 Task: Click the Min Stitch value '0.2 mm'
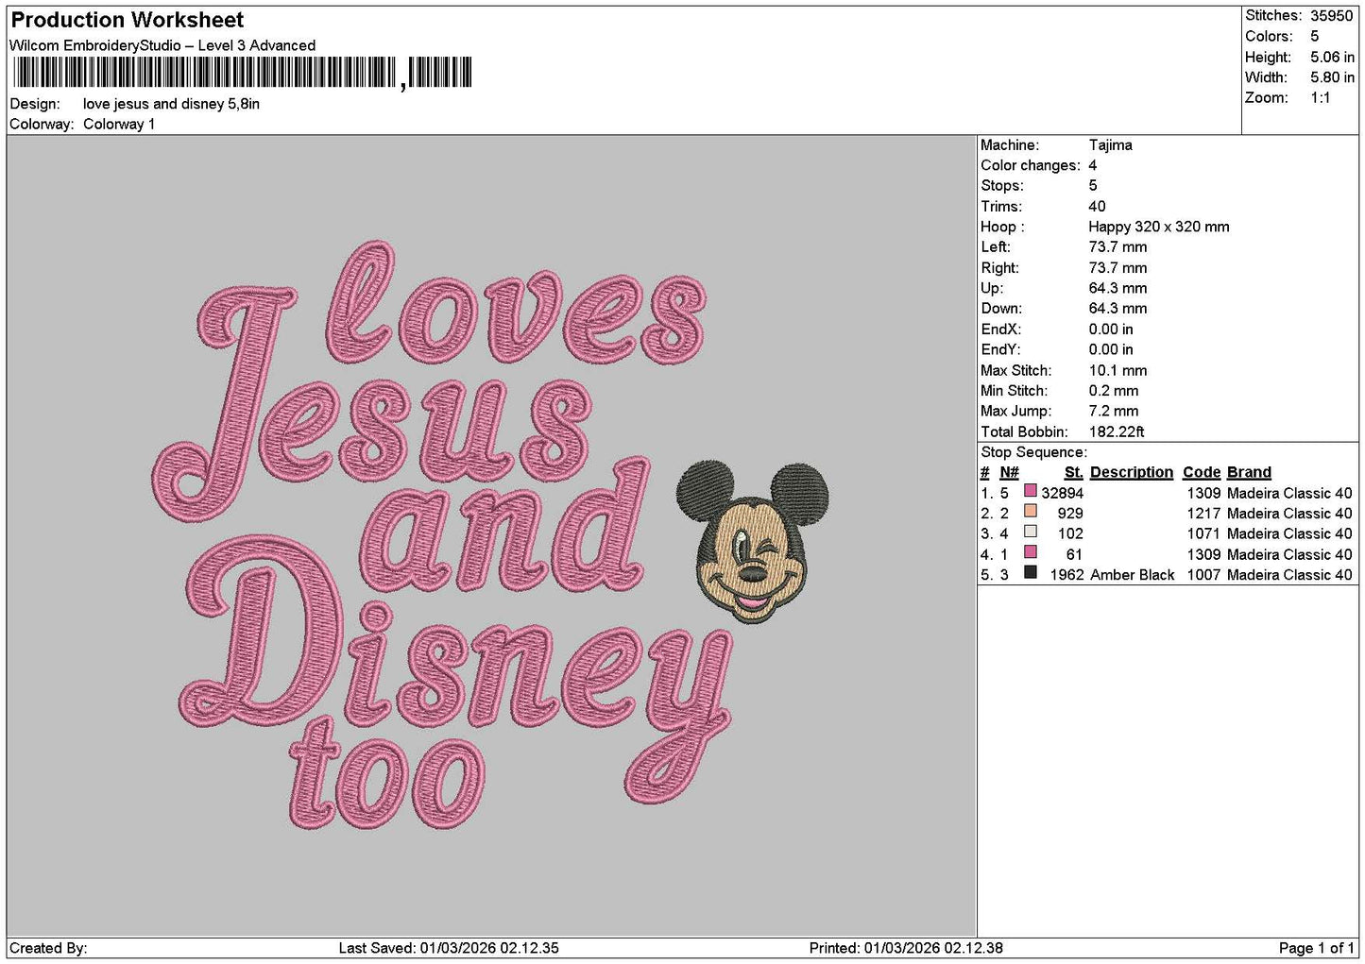(x=1114, y=391)
